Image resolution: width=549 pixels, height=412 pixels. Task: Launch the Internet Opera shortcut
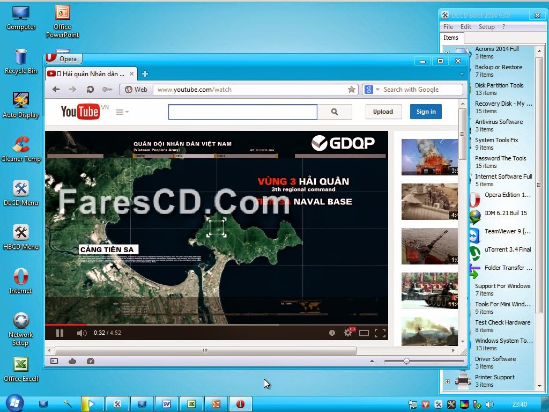pyautogui.click(x=21, y=281)
